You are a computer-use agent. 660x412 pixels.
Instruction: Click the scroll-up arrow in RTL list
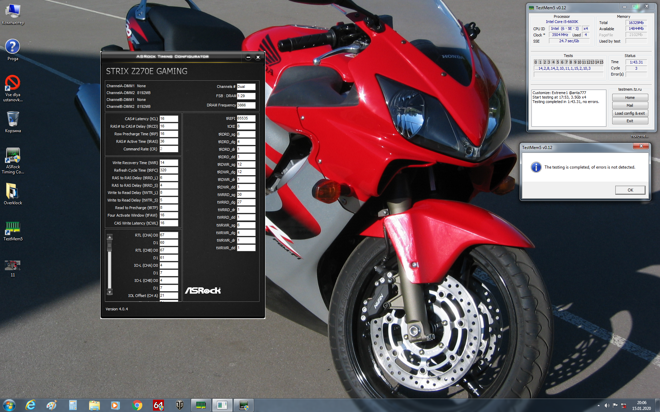pos(110,237)
